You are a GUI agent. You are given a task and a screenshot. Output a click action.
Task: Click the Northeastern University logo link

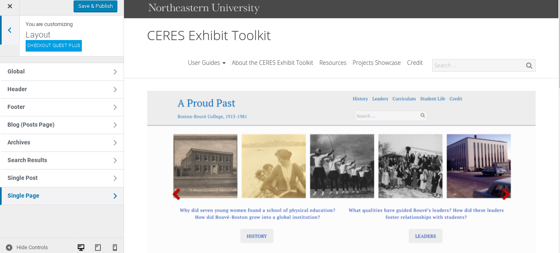pos(204,8)
